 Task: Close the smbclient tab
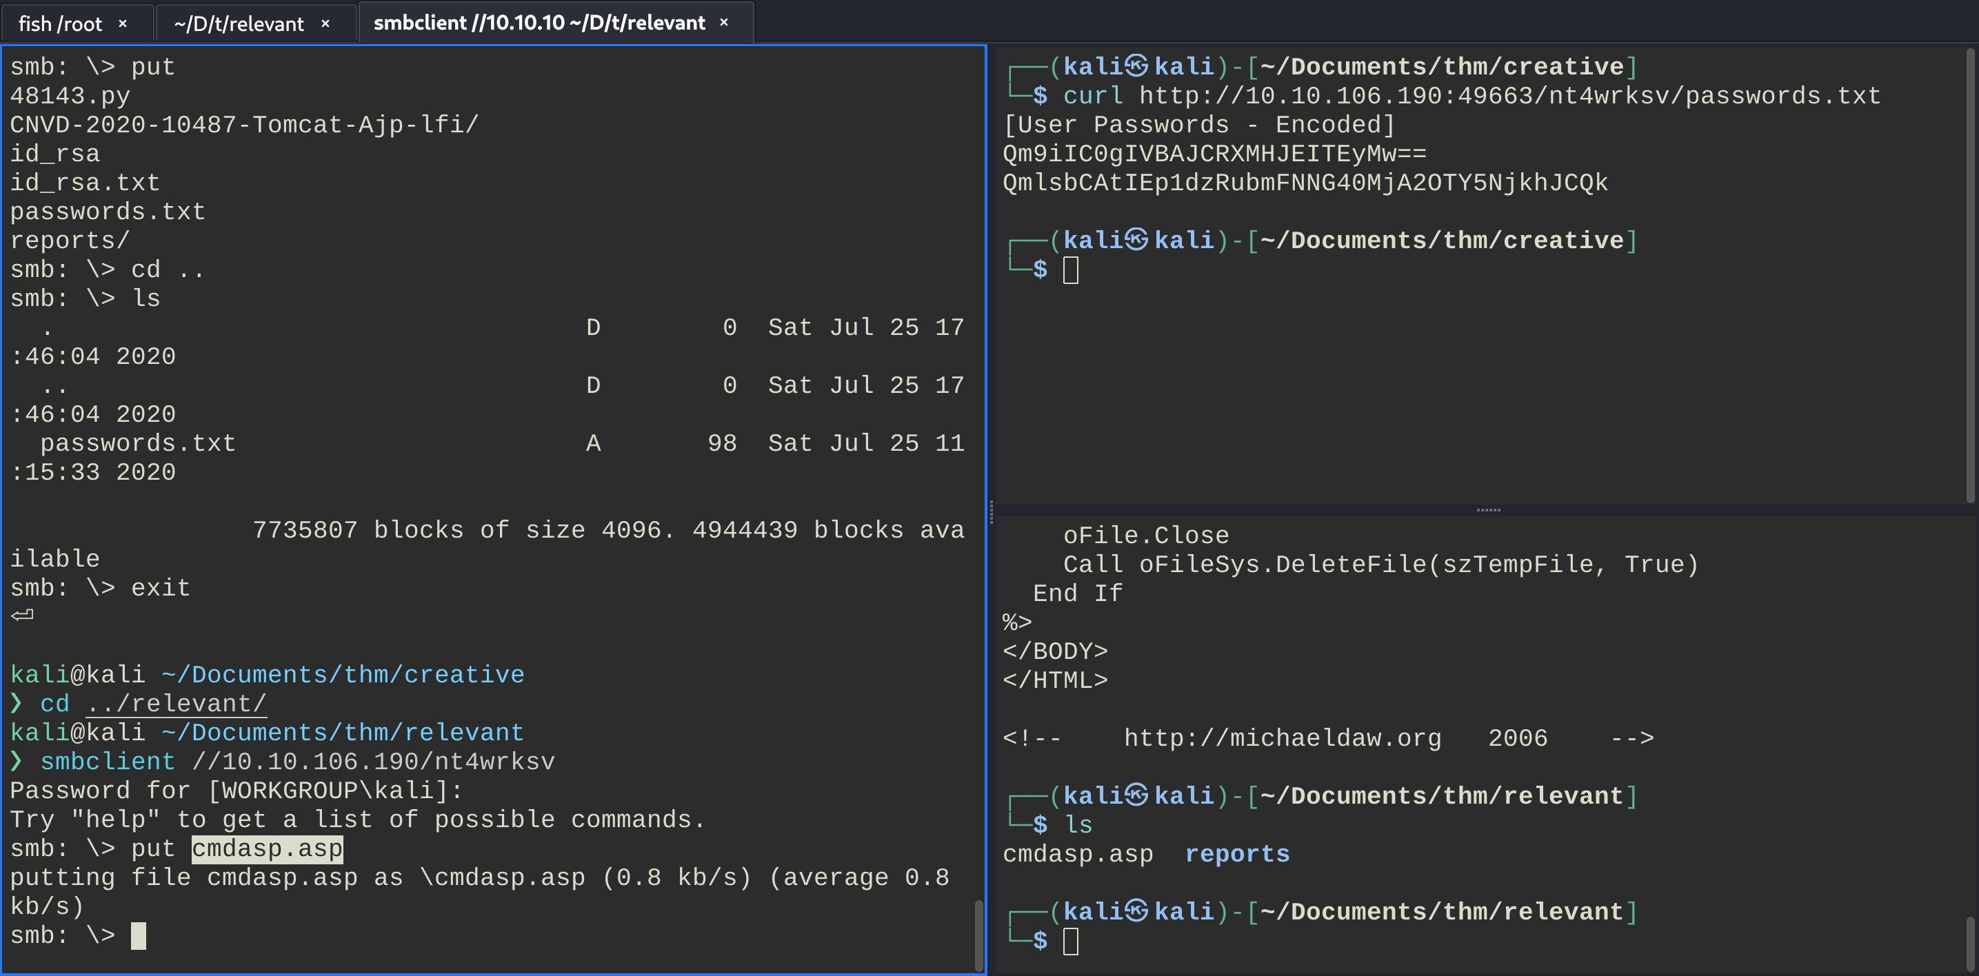click(724, 23)
